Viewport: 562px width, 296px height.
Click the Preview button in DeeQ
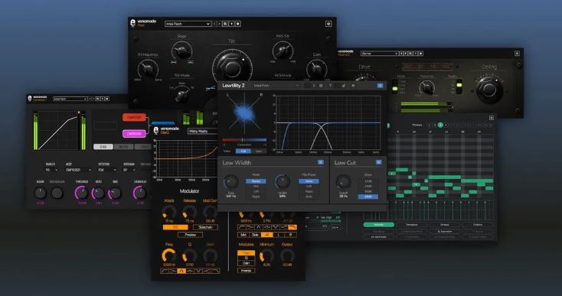(x=190, y=235)
